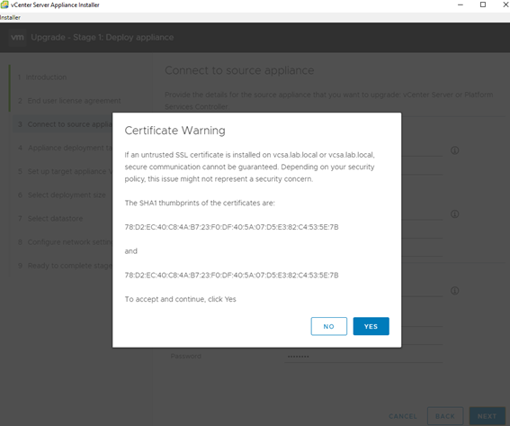Click 'The SHA1 thumbprints of the certificates are' text
The height and width of the screenshot is (426, 510).
200,203
